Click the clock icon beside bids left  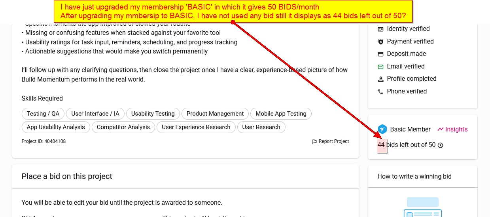tap(441, 145)
